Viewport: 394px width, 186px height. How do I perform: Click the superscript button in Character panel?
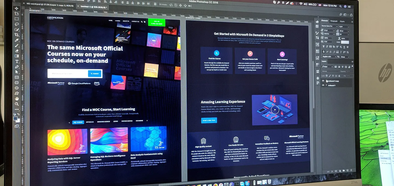337,47
